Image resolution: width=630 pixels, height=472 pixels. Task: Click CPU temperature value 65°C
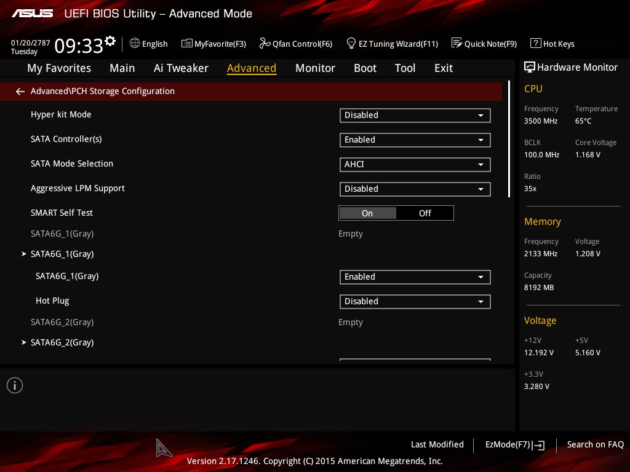point(583,121)
